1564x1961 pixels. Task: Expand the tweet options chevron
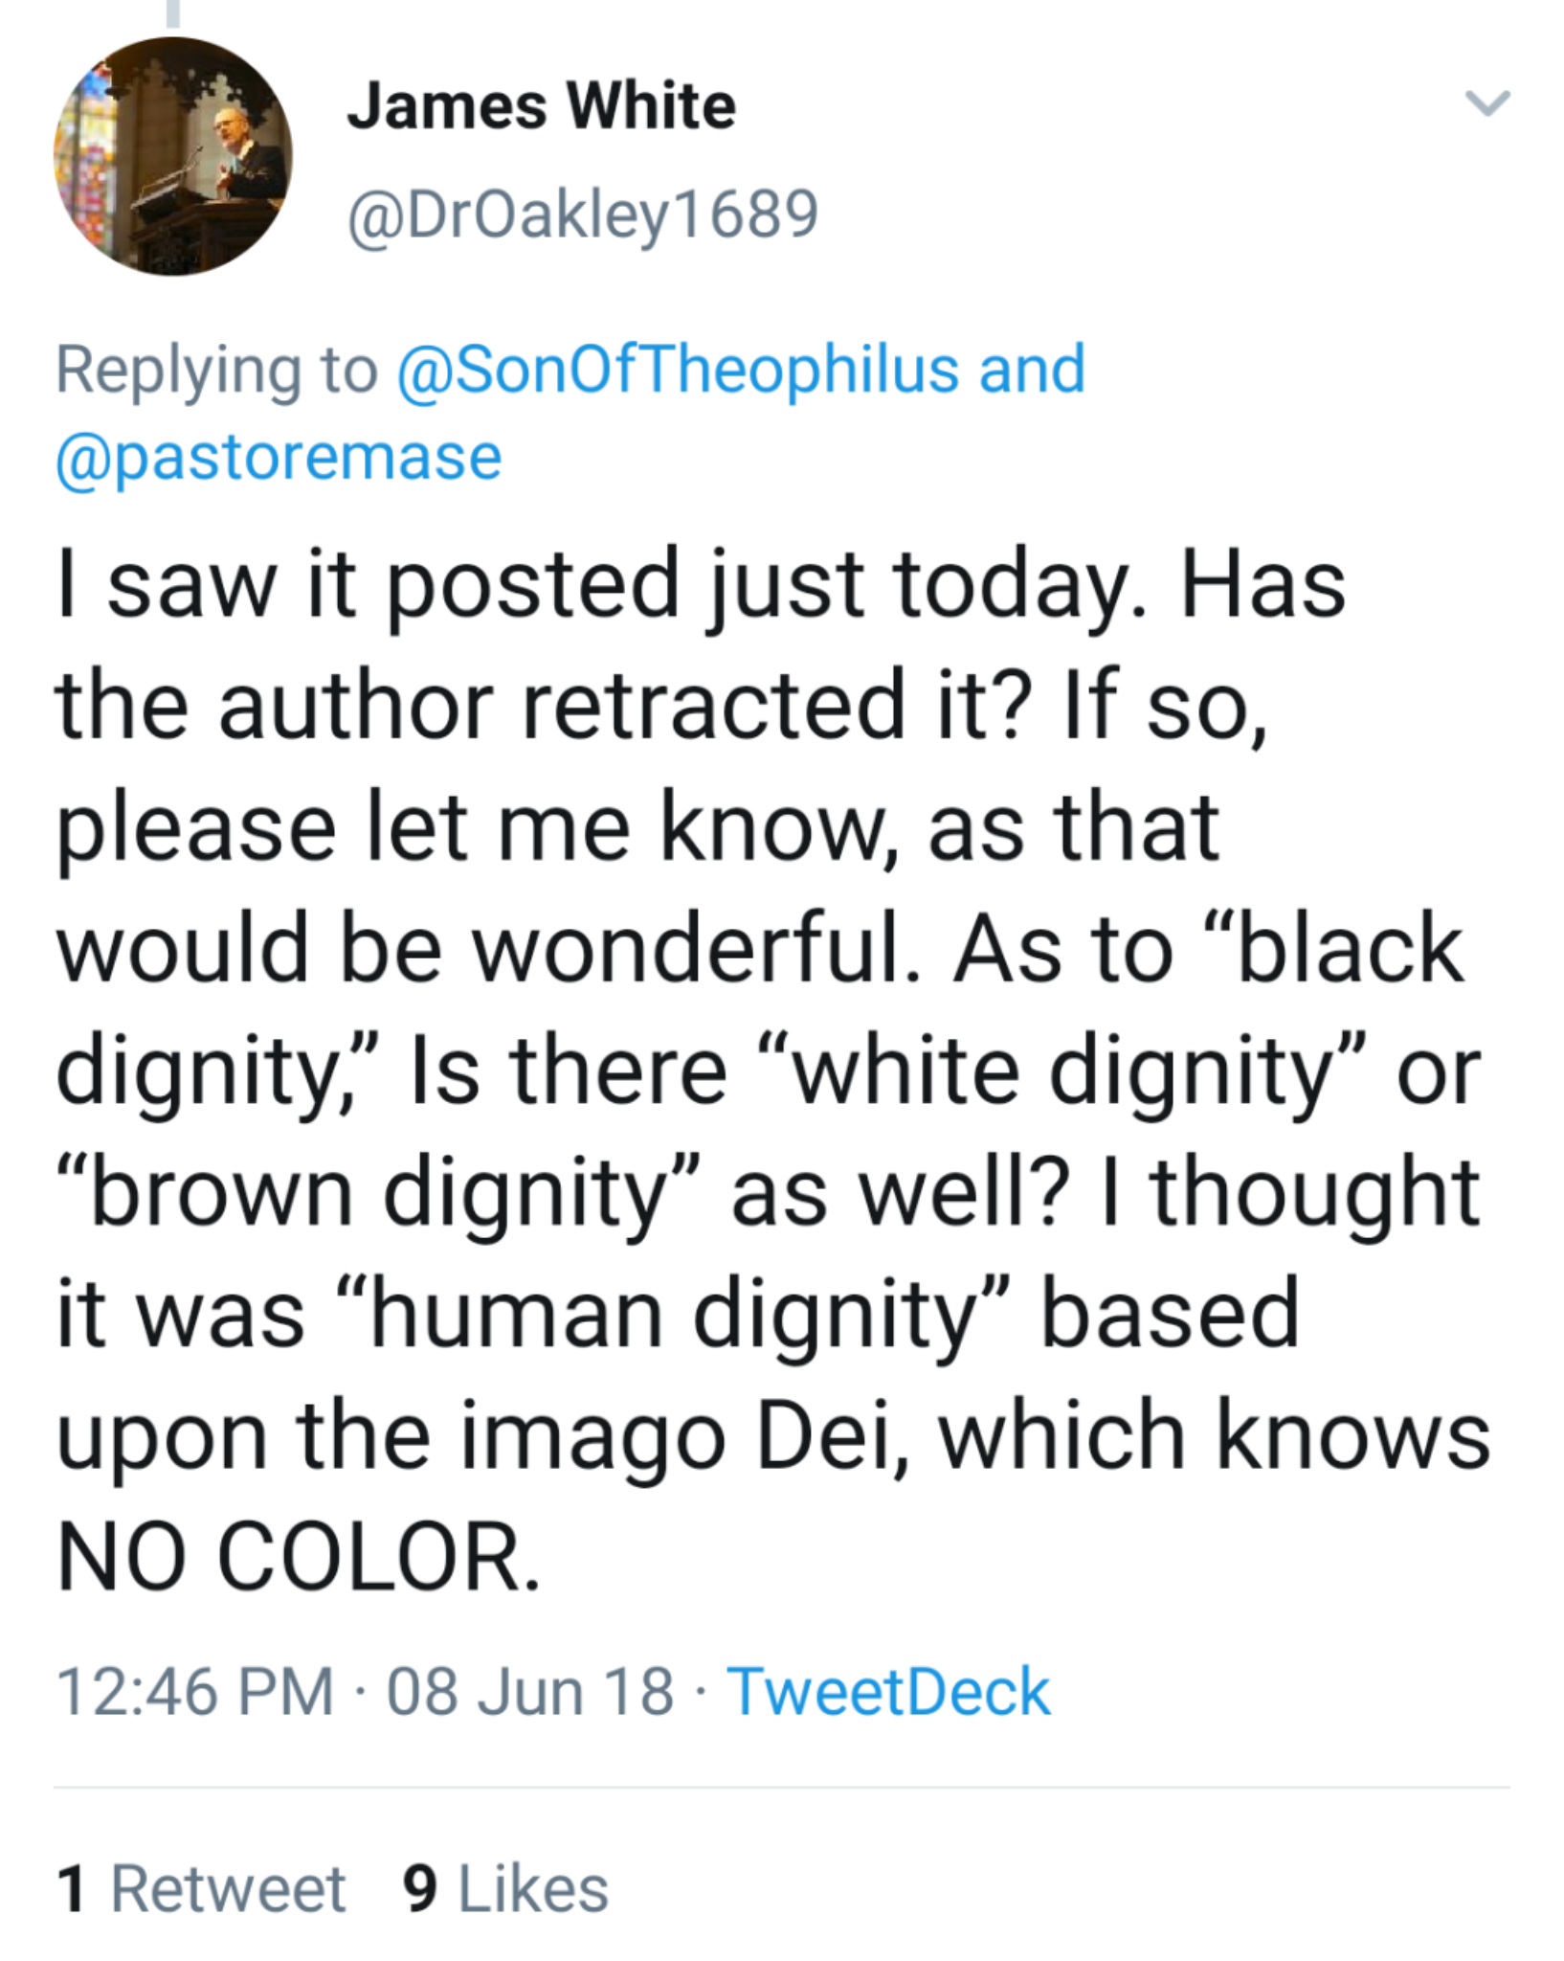[x=1487, y=101]
